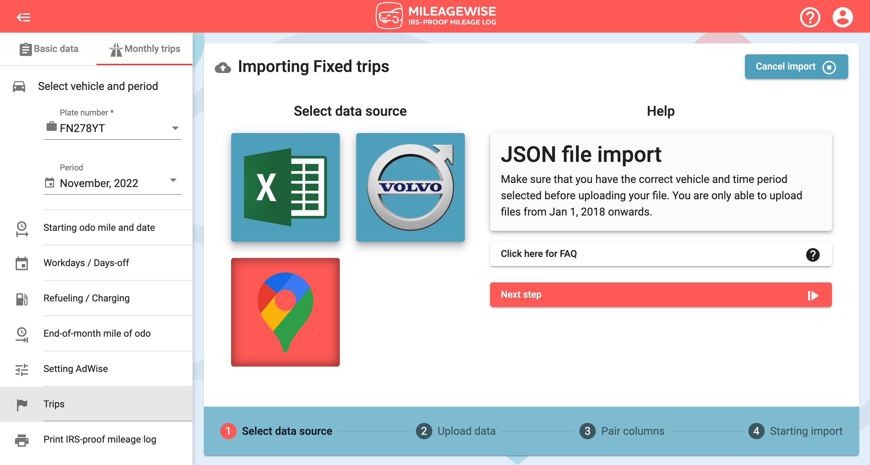Select Volvo as data source
This screenshot has height=465, width=870.
pyautogui.click(x=411, y=187)
